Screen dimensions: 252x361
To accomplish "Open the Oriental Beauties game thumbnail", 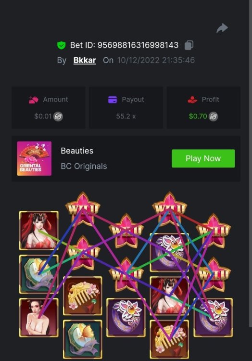I will pos(34,158).
